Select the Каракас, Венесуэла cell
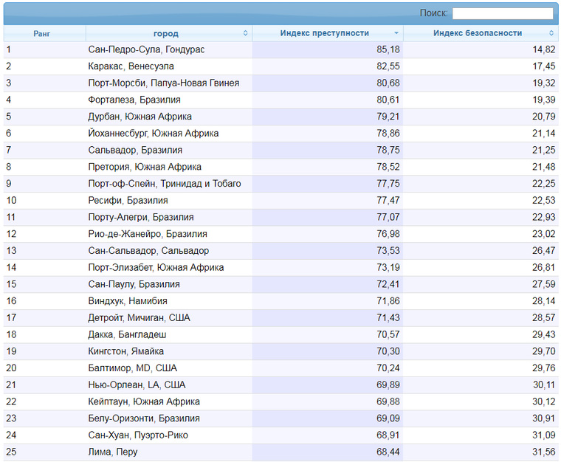The width and height of the screenshot is (561, 462). coord(169,66)
